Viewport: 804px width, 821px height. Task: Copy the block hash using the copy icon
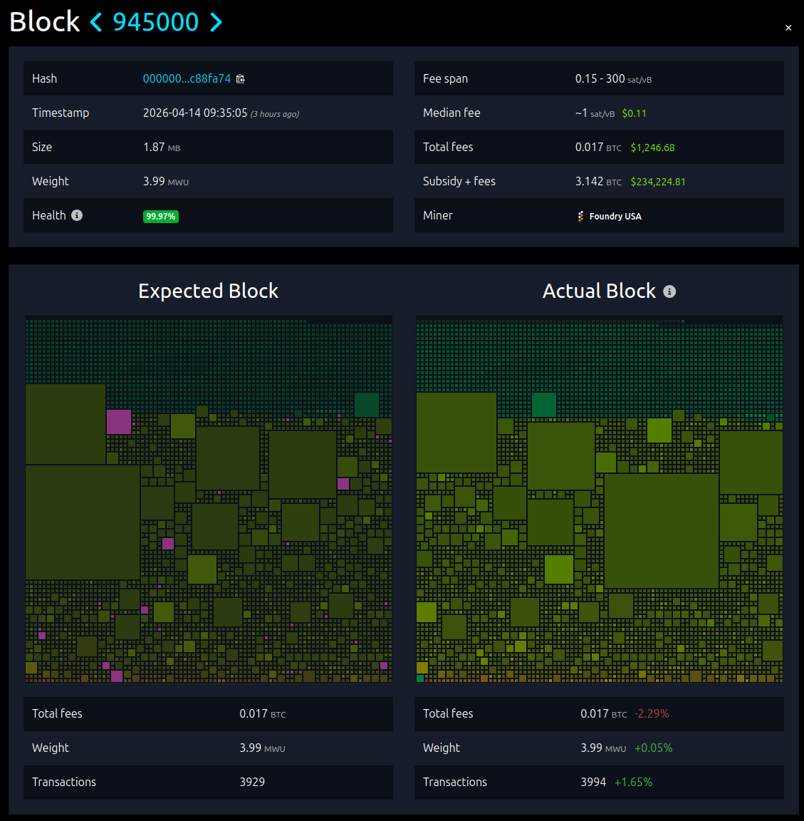240,78
